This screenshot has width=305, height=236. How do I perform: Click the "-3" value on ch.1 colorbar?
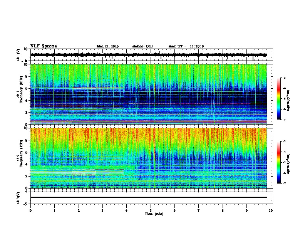click(x=284, y=78)
